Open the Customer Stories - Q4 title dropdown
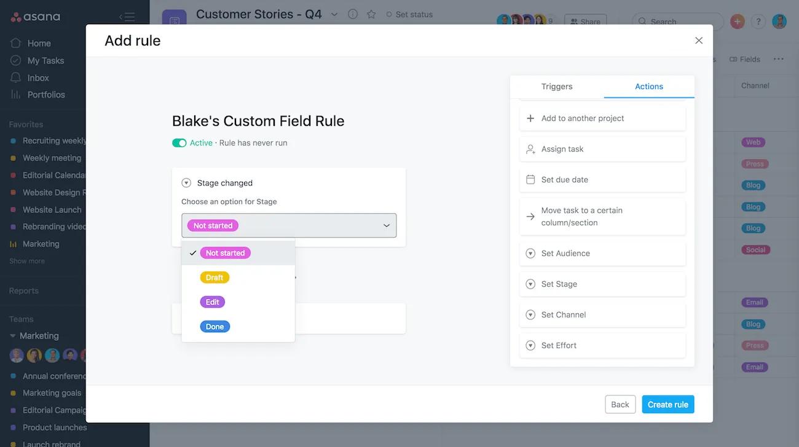This screenshot has width=799, height=447. point(334,14)
